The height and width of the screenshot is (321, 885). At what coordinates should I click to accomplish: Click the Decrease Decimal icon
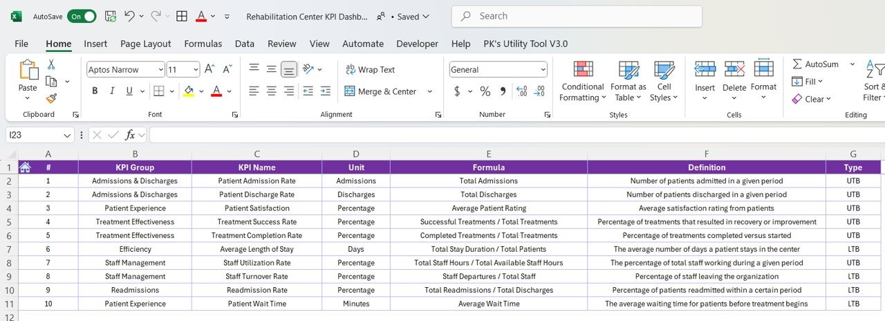coord(539,91)
